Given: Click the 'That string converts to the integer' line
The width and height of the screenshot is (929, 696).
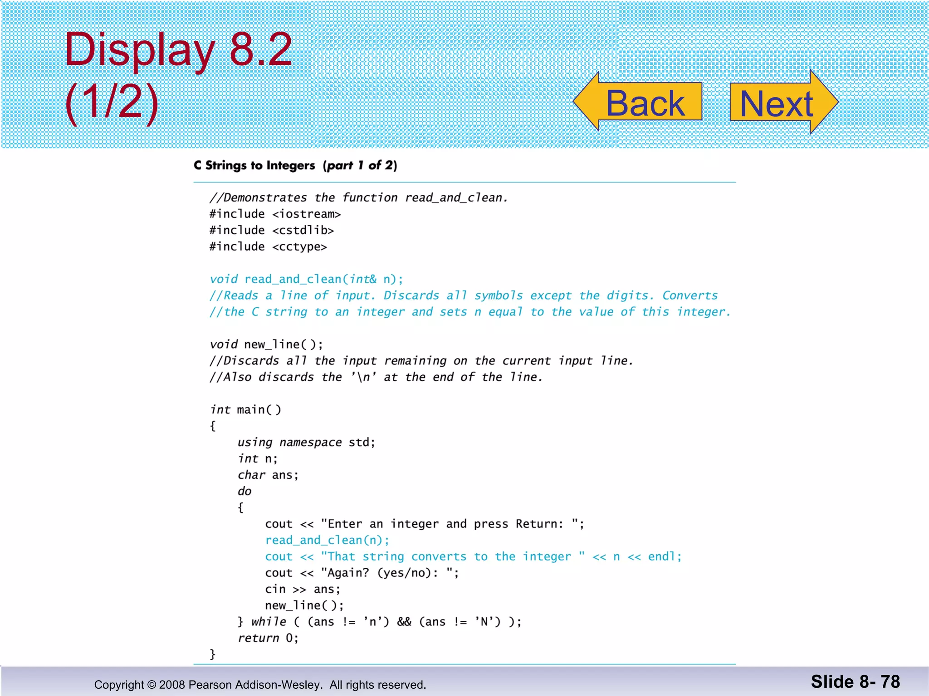Looking at the screenshot, I should [474, 556].
